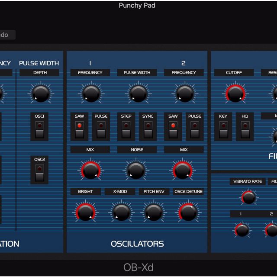Click the DEPTH label

pos(40,73)
